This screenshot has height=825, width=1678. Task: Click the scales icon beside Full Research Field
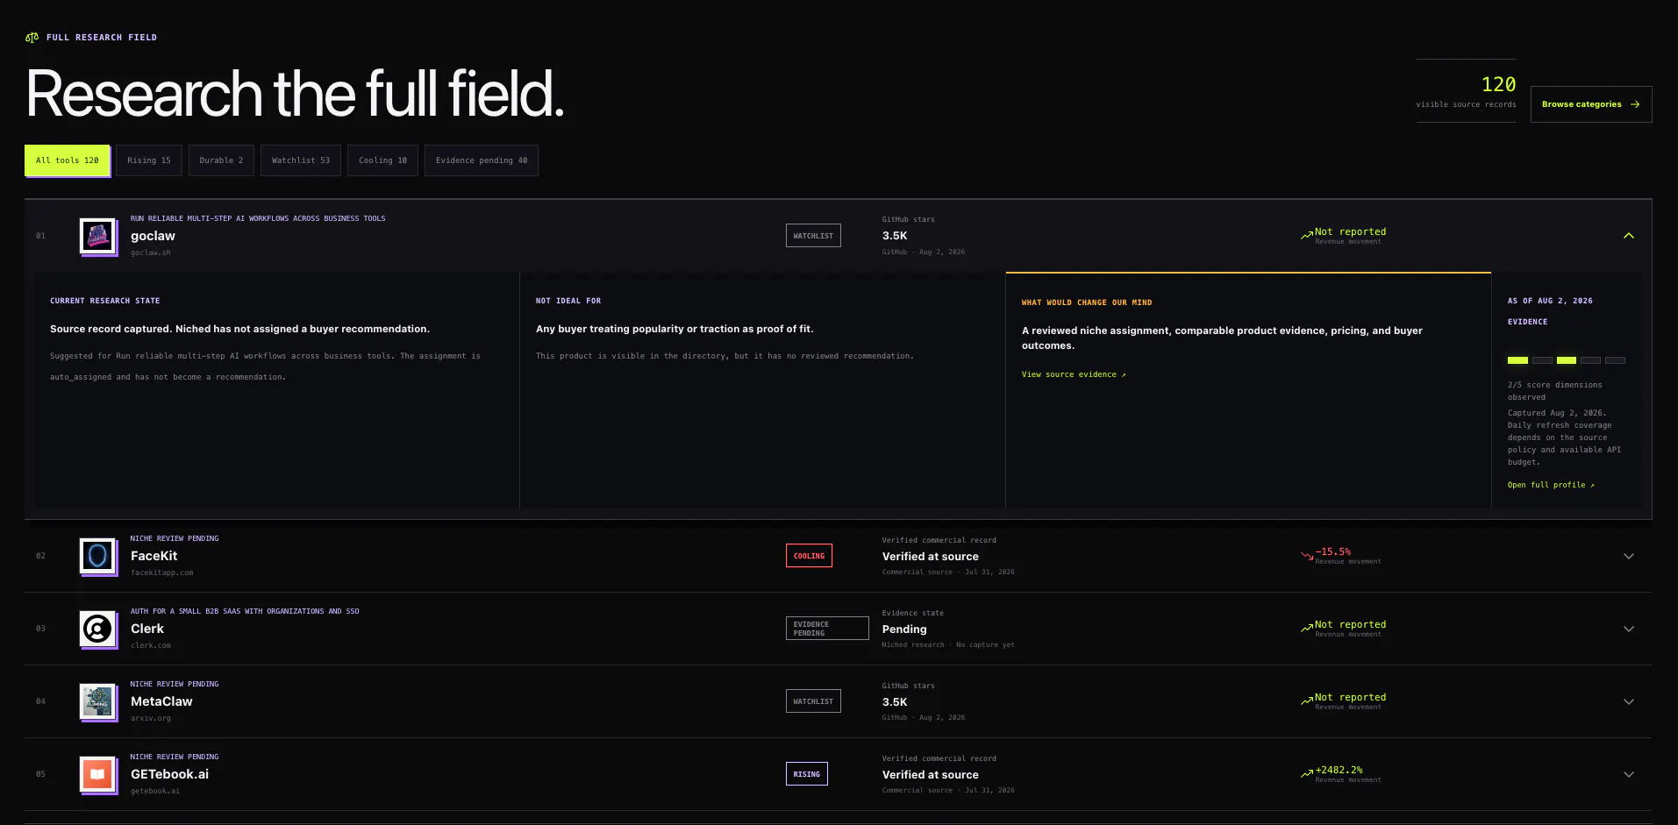coord(32,38)
